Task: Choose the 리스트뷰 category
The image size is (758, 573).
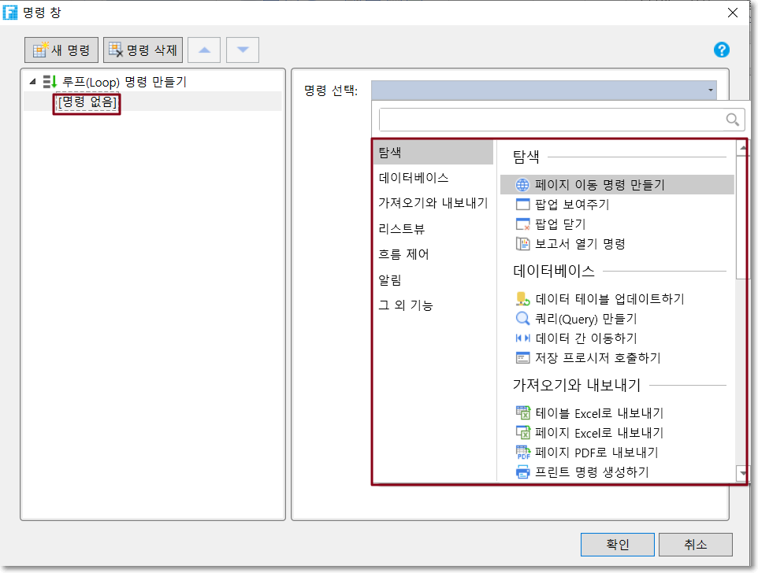Action: click(402, 229)
